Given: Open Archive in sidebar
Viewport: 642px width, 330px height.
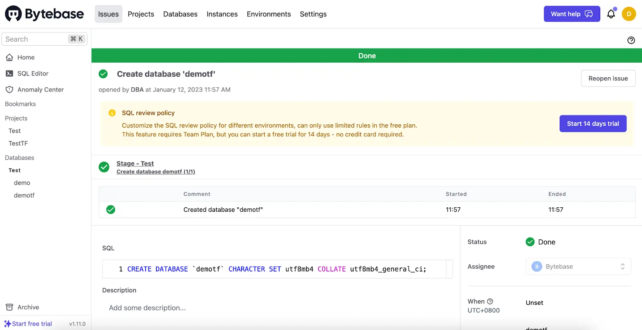Looking at the screenshot, I should tap(28, 307).
